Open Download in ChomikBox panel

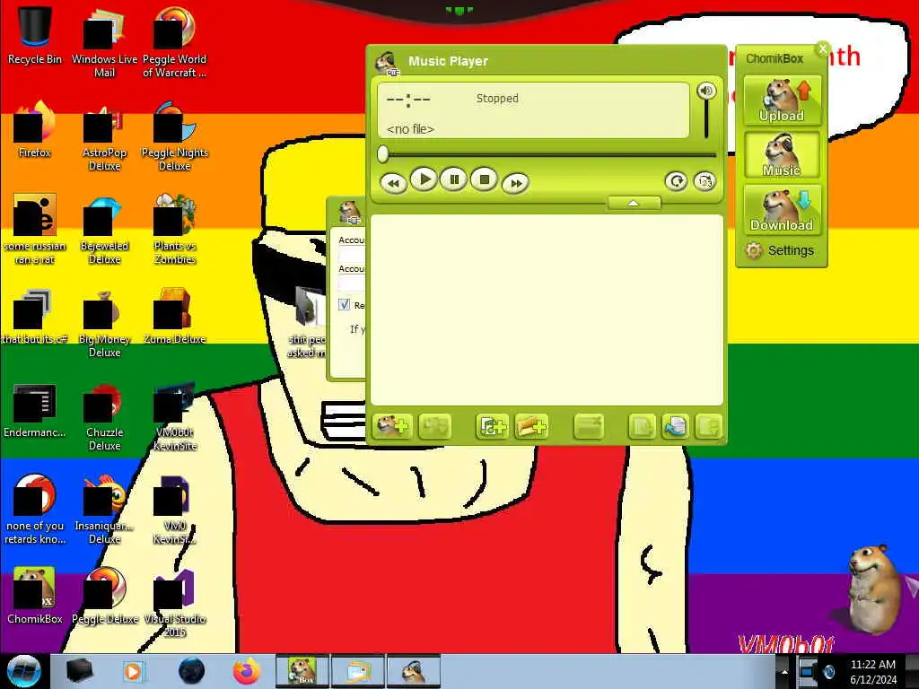(x=782, y=209)
